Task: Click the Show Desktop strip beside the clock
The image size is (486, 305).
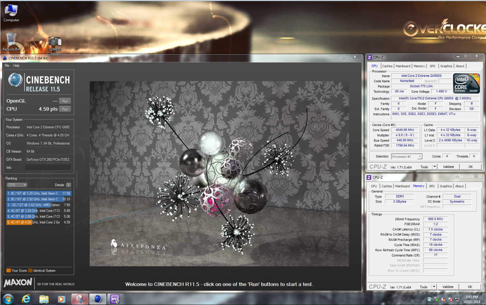Action: (x=484, y=299)
